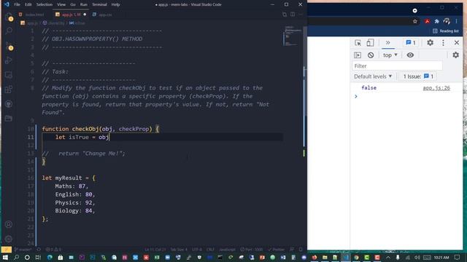This screenshot has height=262, width=467.
Task: Focus the console Filter input field
Action: point(397,66)
